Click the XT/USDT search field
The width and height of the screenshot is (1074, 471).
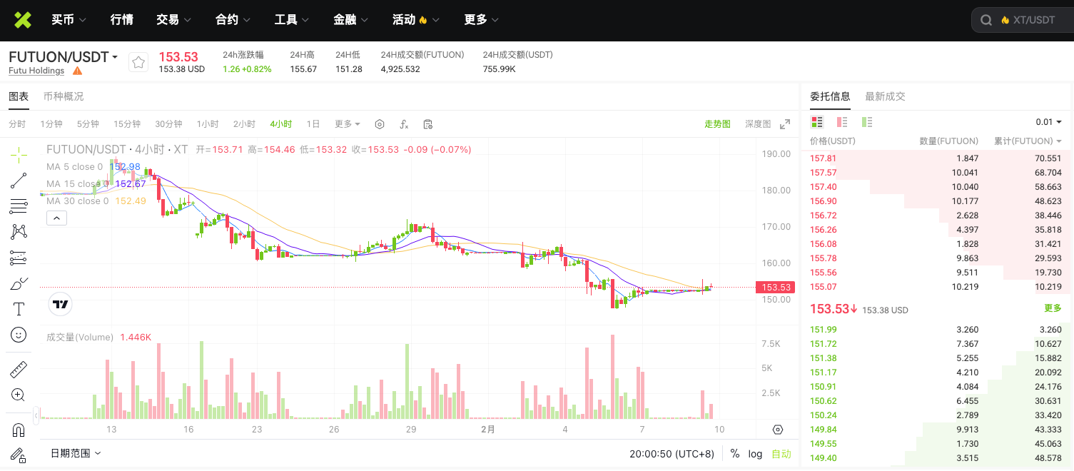[x=1028, y=20]
